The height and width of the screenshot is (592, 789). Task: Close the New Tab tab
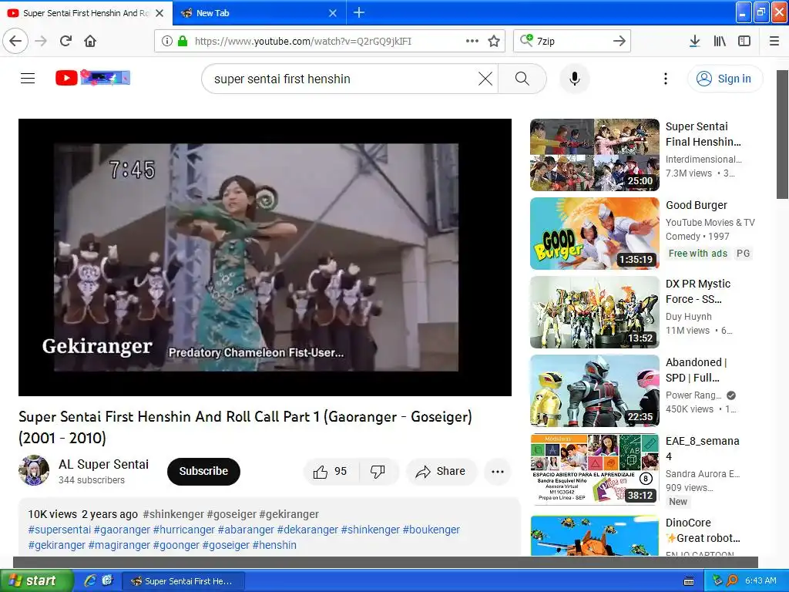(333, 13)
